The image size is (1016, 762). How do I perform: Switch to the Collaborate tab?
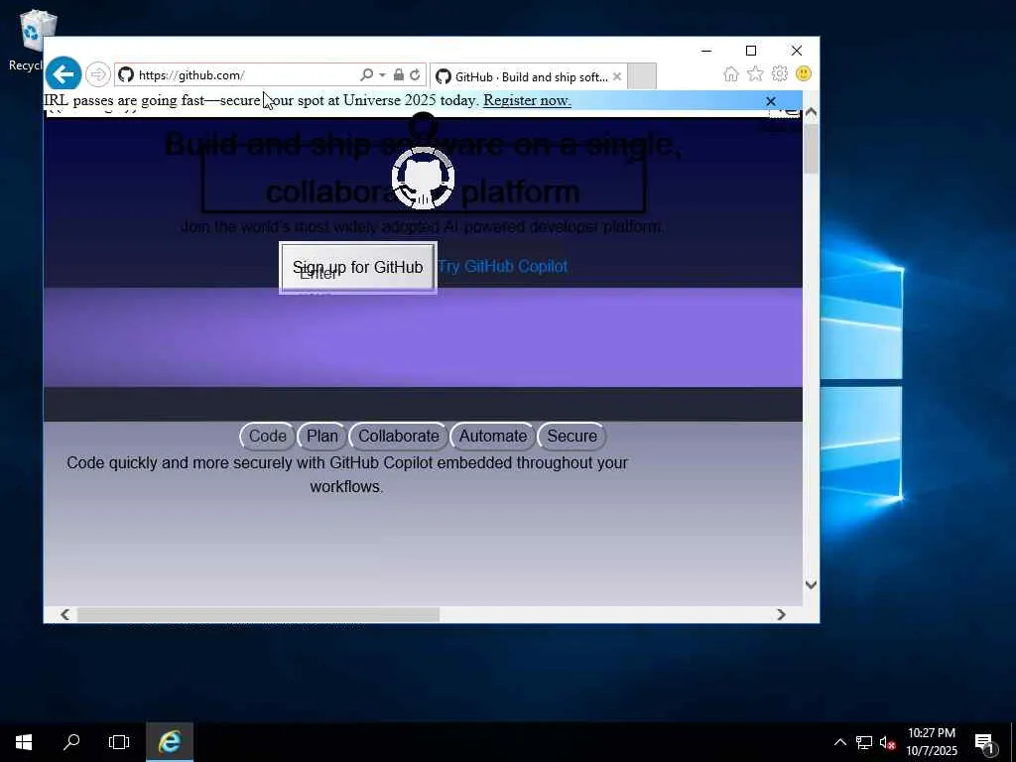[399, 437]
